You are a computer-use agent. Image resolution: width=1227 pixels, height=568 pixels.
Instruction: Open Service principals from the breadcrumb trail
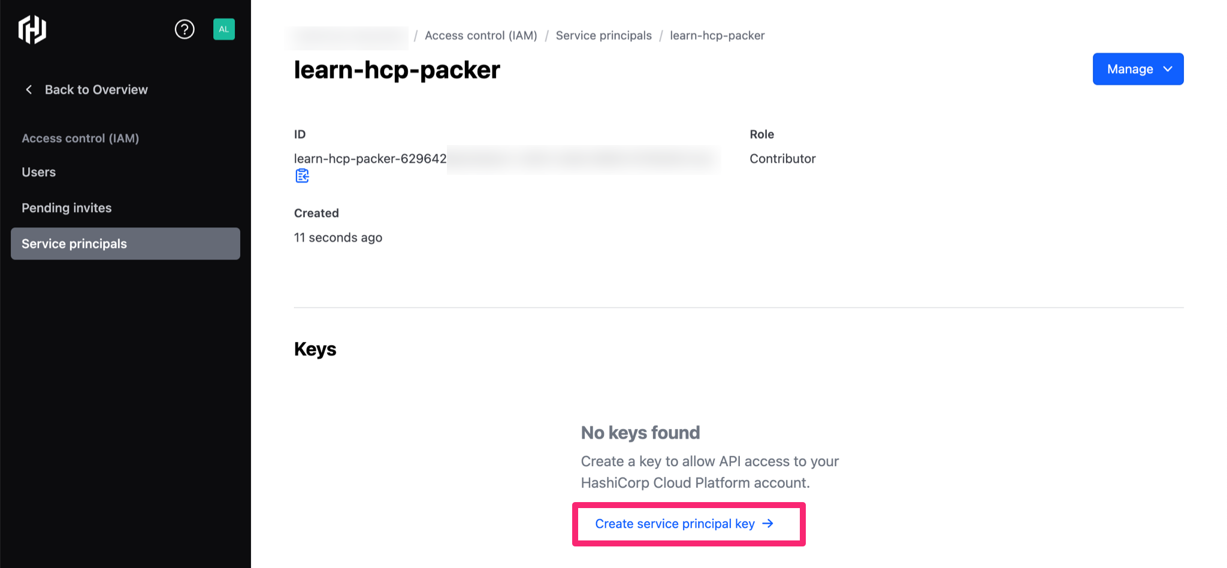(603, 35)
